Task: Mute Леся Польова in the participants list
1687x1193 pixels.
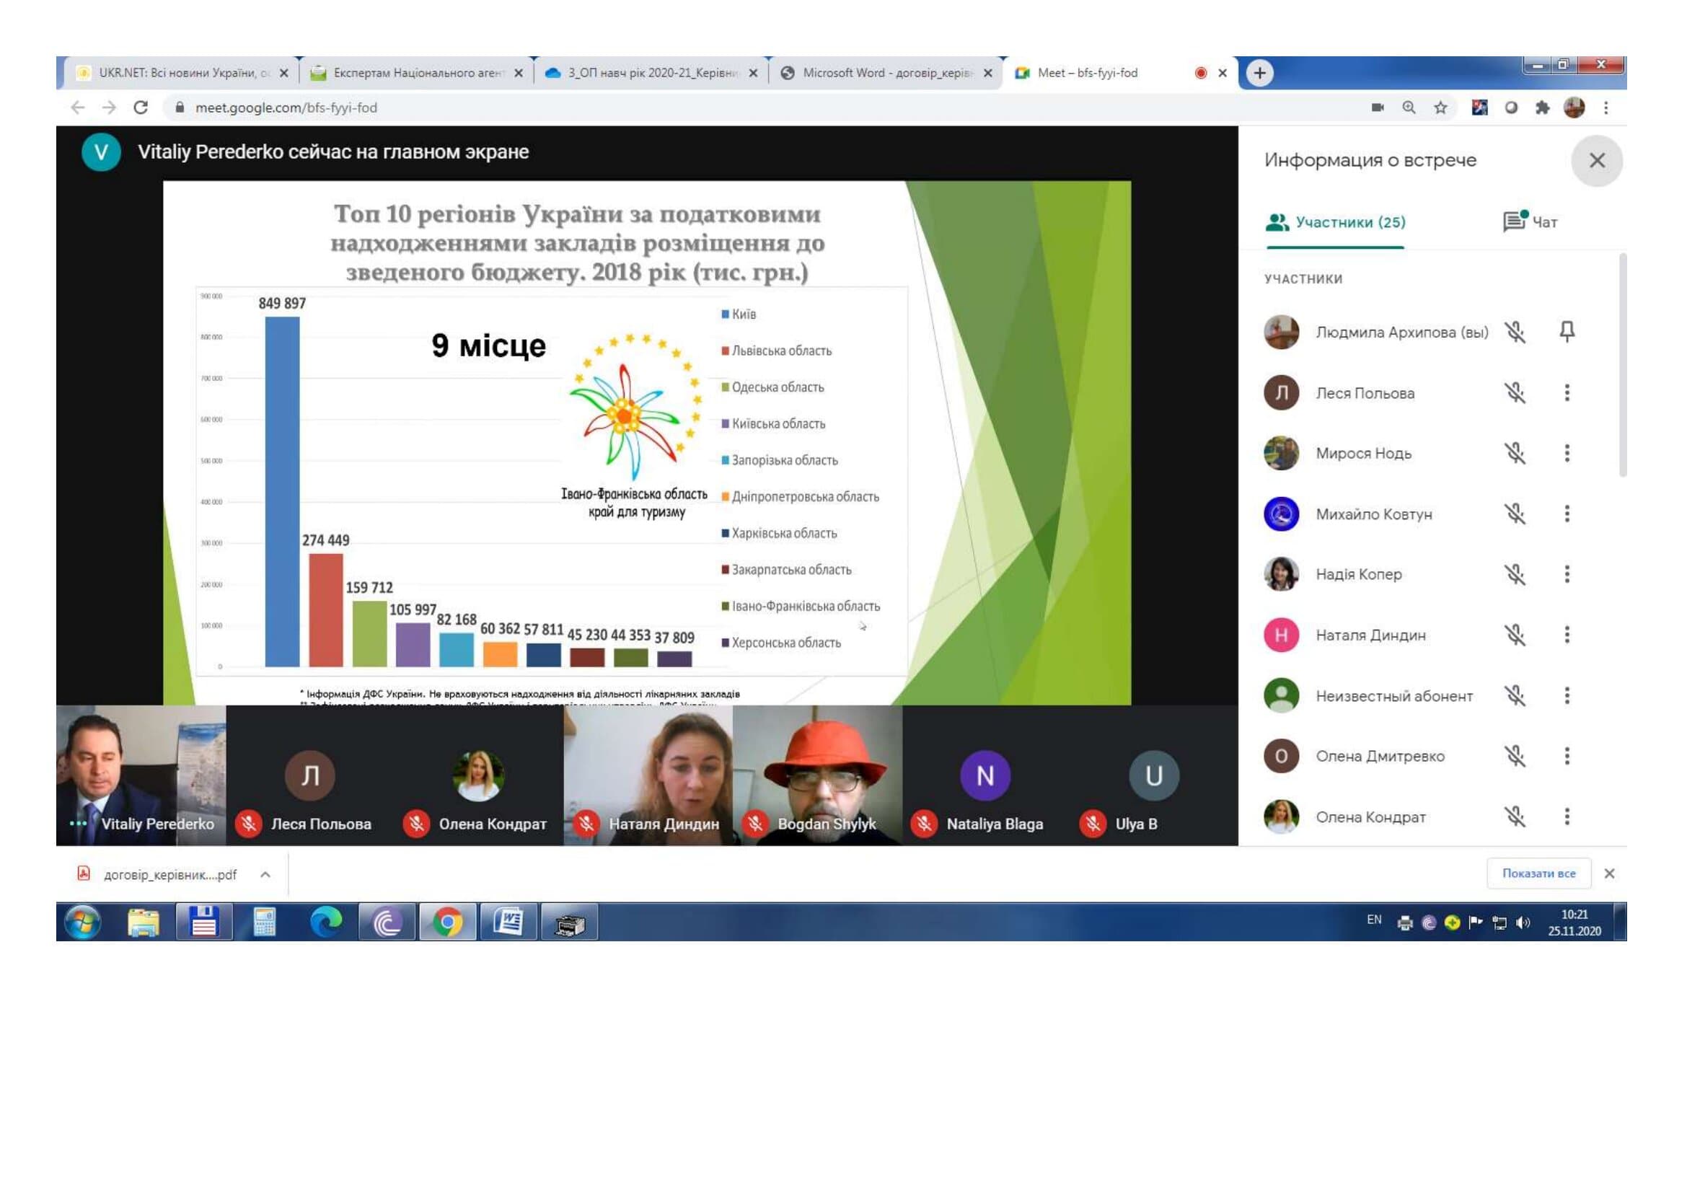Action: pos(1515,392)
